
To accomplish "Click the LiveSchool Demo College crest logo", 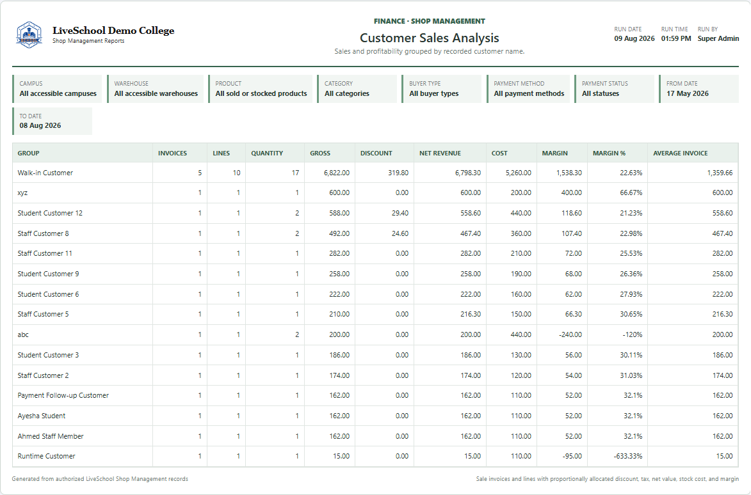I will [29, 35].
